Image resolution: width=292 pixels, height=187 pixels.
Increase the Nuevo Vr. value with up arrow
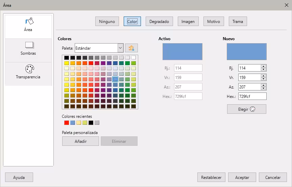tap(263, 76)
